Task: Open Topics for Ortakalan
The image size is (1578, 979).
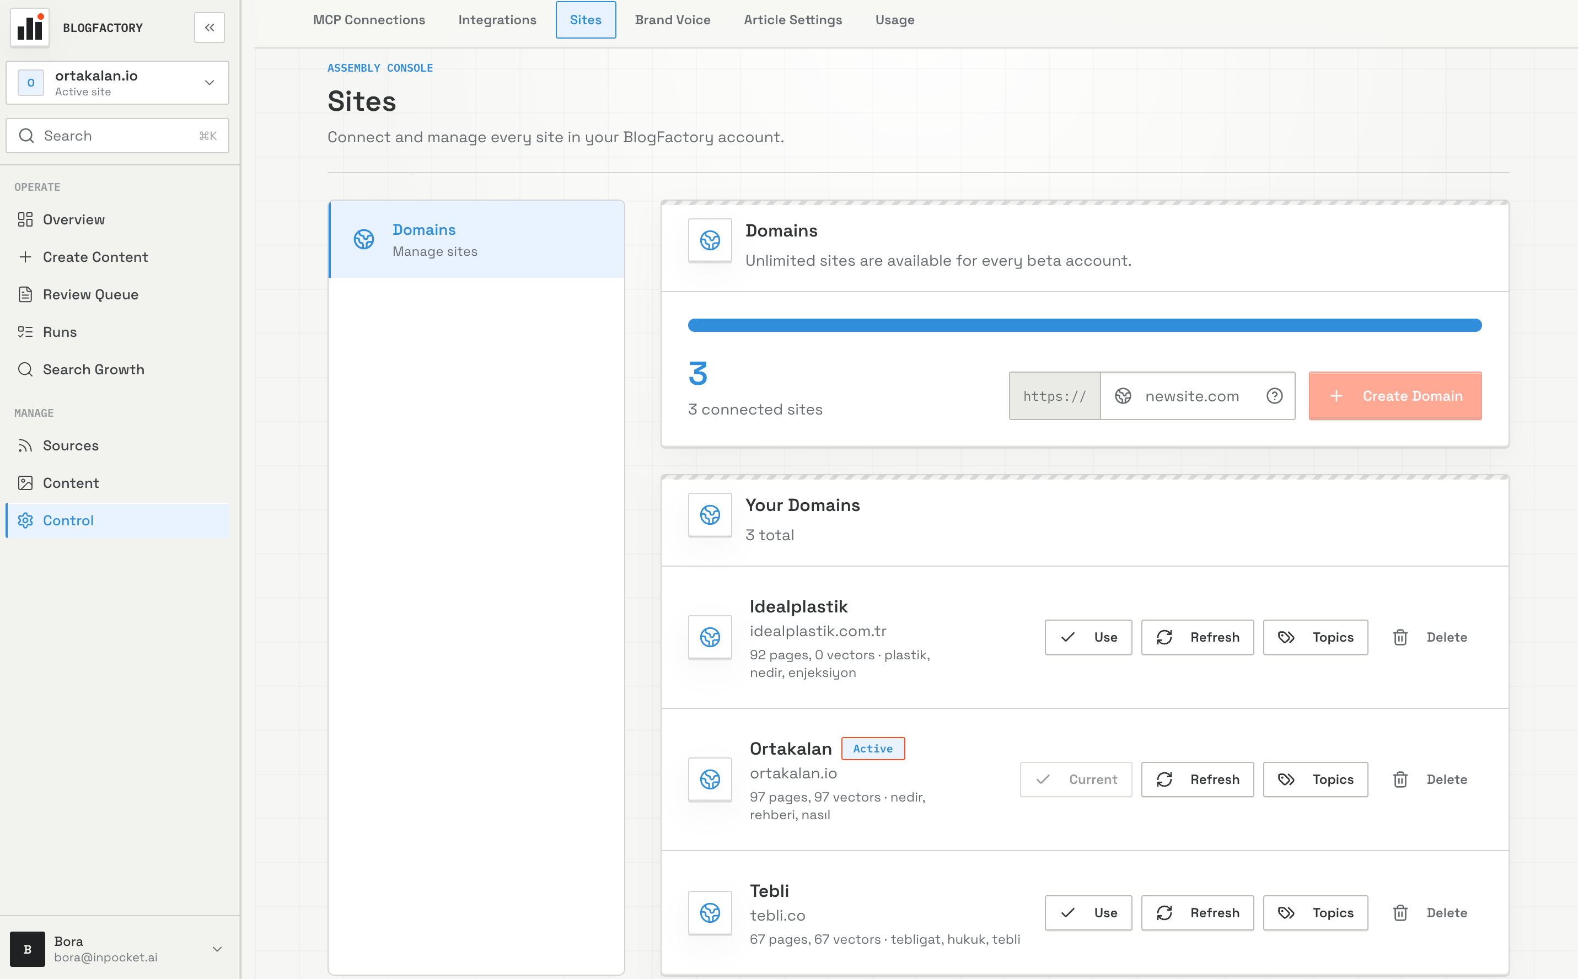Action: point(1315,779)
